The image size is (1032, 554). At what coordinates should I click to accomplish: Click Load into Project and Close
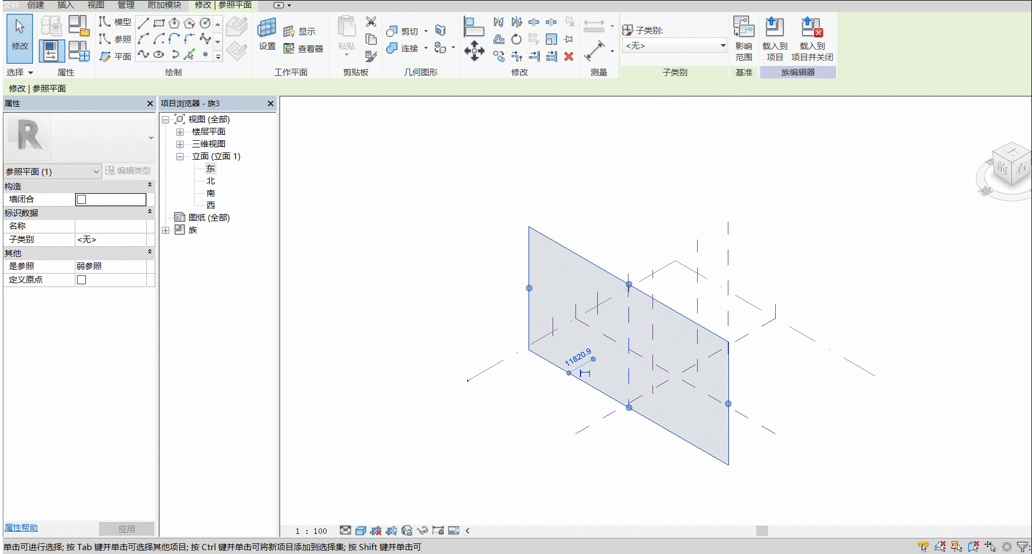click(x=812, y=39)
